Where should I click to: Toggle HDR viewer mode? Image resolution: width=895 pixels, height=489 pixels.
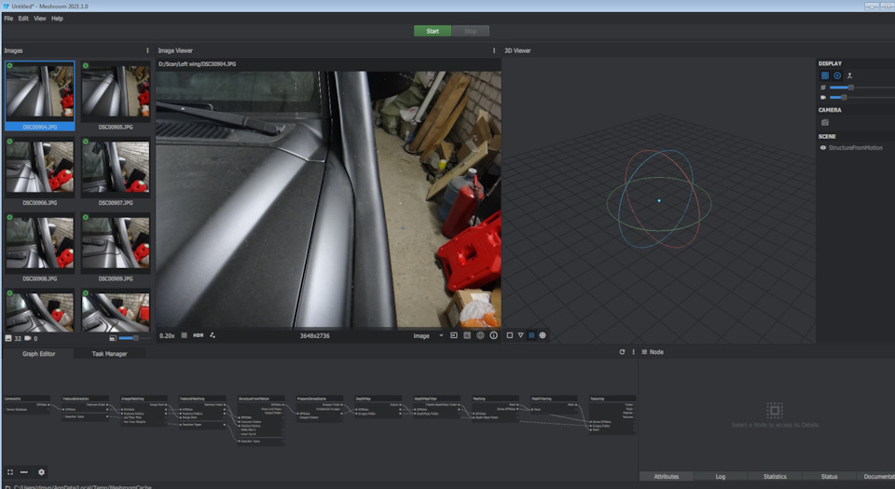[198, 335]
